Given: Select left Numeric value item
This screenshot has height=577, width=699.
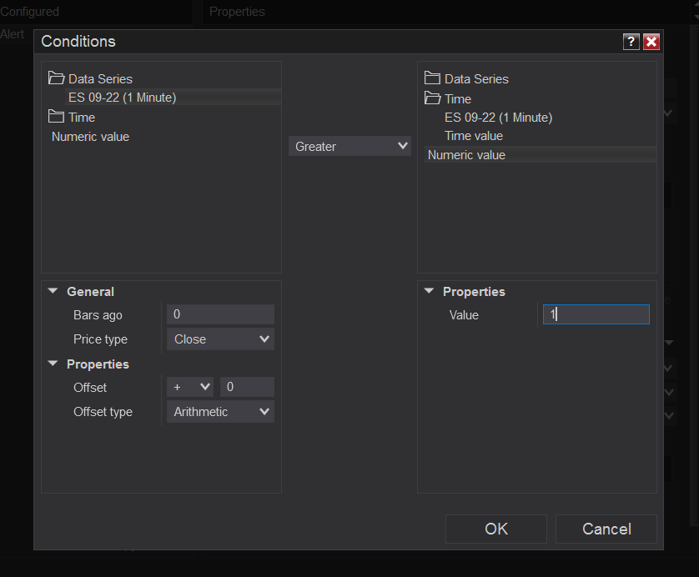Looking at the screenshot, I should [x=90, y=137].
